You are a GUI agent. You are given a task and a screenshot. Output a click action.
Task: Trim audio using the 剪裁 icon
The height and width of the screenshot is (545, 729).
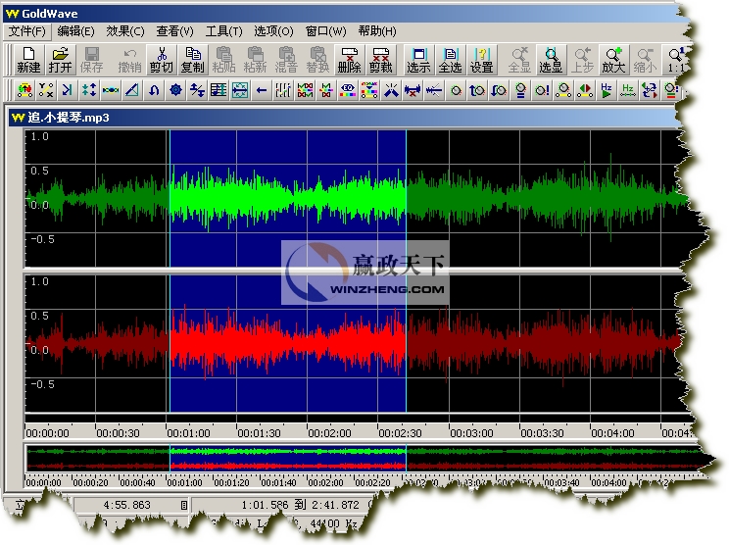[x=380, y=60]
